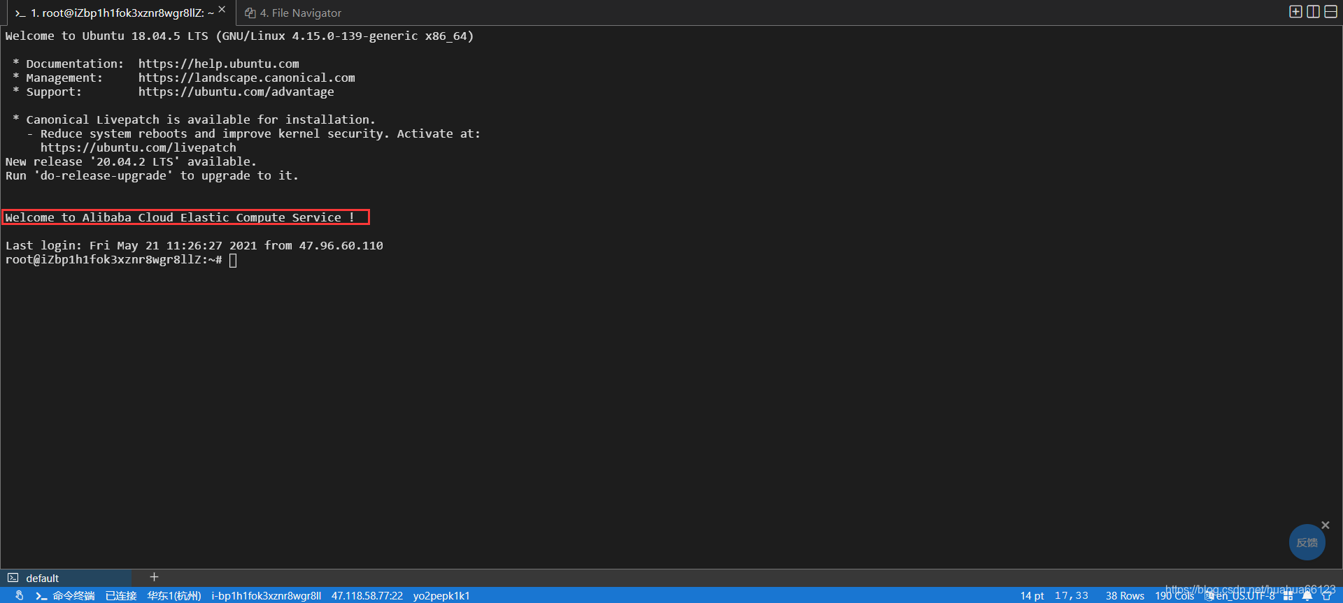Click the https://landscape.canonical.com link
The image size is (1343, 603).
(246, 78)
